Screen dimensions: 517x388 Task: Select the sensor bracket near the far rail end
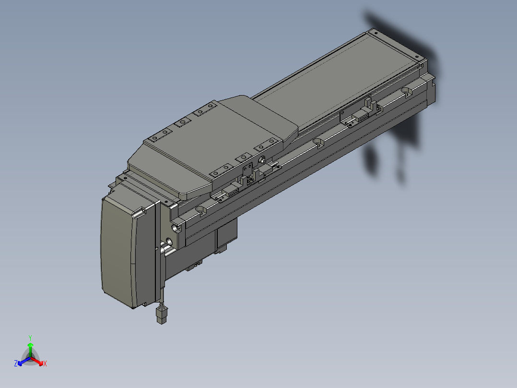[x=361, y=112]
